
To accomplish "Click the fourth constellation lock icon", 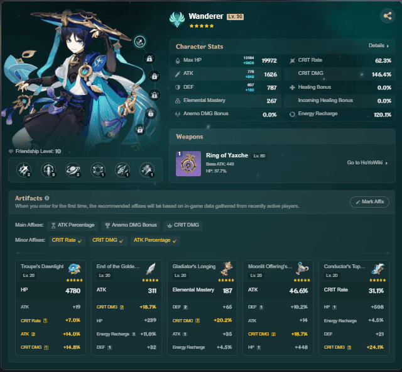I will coord(155,95).
